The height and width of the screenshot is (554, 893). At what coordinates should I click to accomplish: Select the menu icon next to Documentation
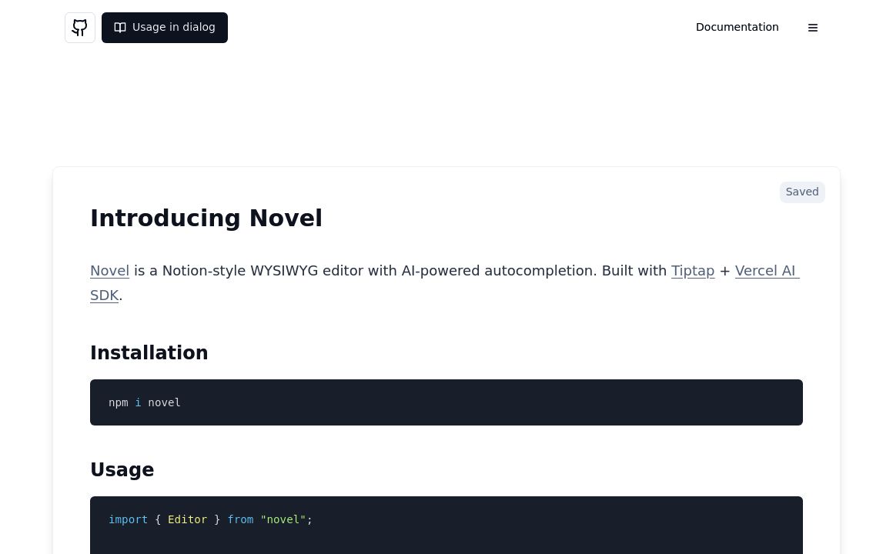pos(813,27)
